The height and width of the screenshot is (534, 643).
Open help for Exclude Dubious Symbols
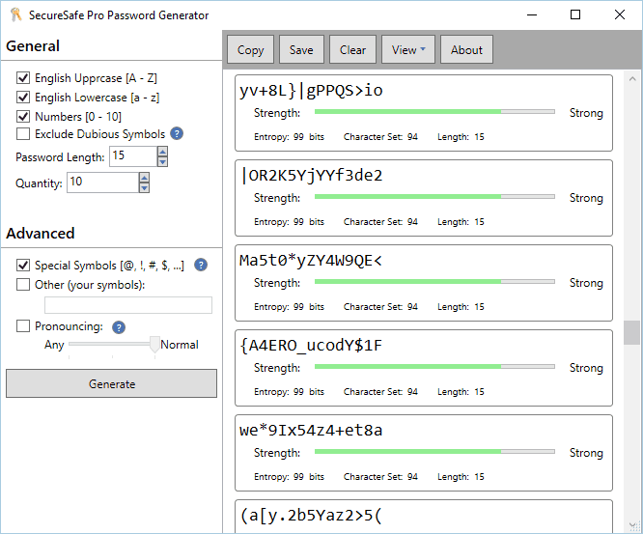(177, 133)
